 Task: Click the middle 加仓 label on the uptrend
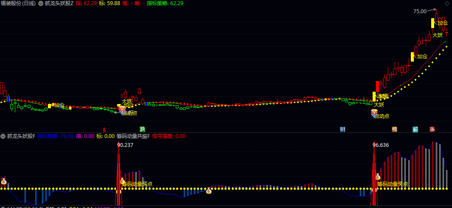coord(422,56)
